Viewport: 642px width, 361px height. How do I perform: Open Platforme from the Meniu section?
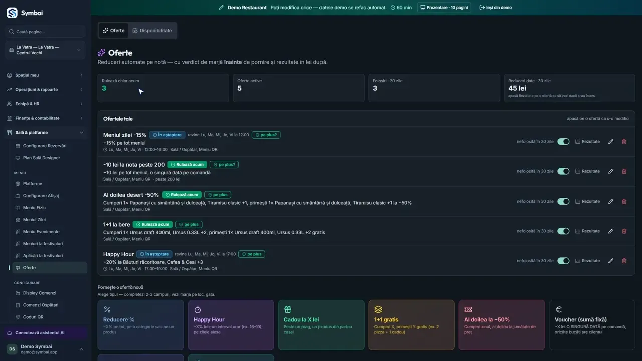pyautogui.click(x=50, y=184)
